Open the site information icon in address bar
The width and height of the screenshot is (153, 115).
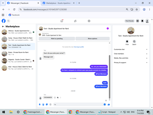point(21,10)
